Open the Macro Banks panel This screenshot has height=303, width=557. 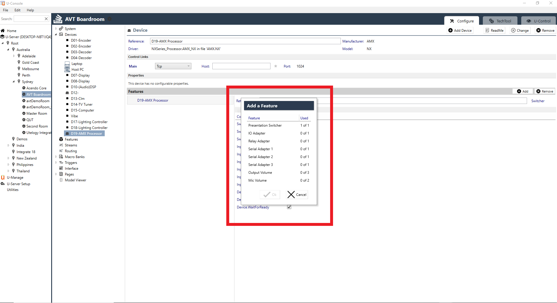coord(74,157)
